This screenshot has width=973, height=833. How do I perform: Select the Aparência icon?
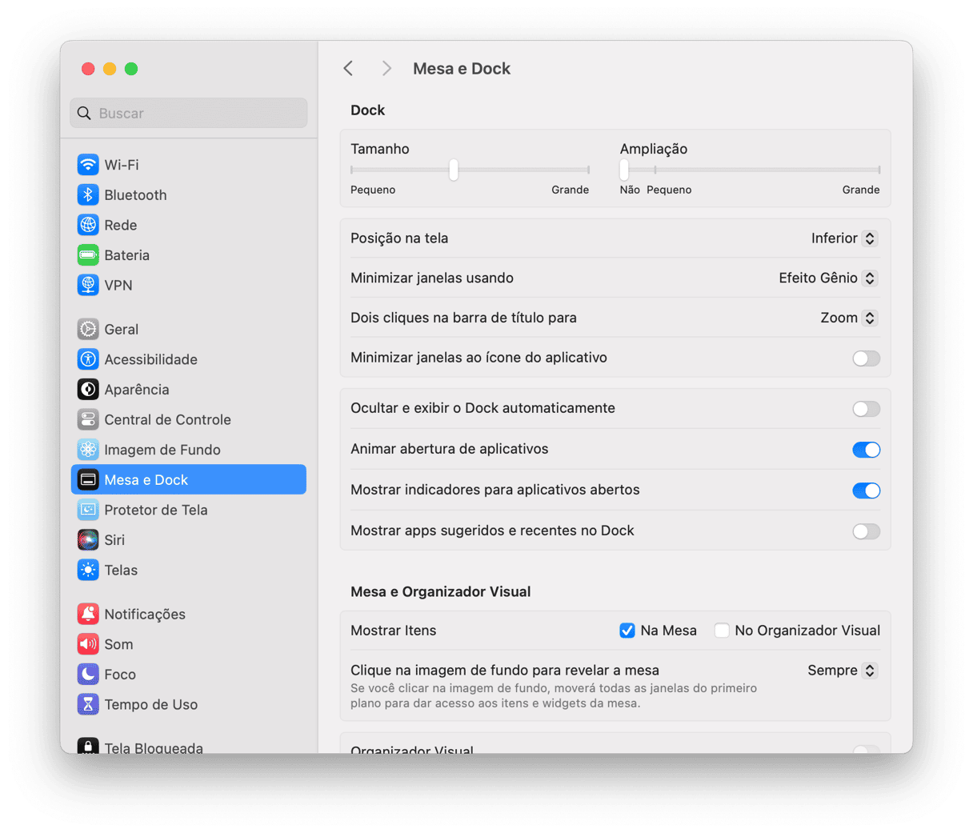[x=88, y=390]
